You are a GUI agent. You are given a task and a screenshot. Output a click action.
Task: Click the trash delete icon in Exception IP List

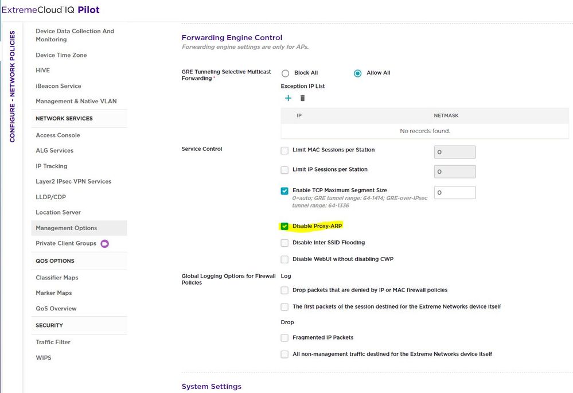click(x=303, y=98)
